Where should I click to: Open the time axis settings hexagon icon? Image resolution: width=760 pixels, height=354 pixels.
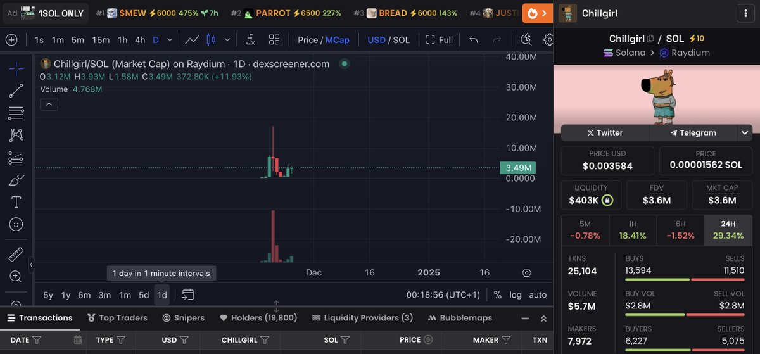[527, 273]
